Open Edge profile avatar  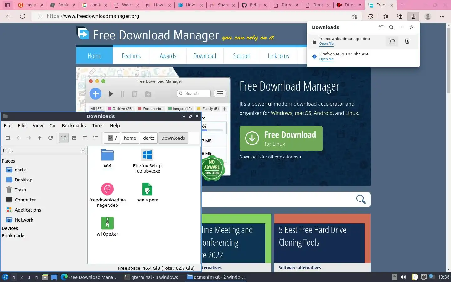point(428,16)
